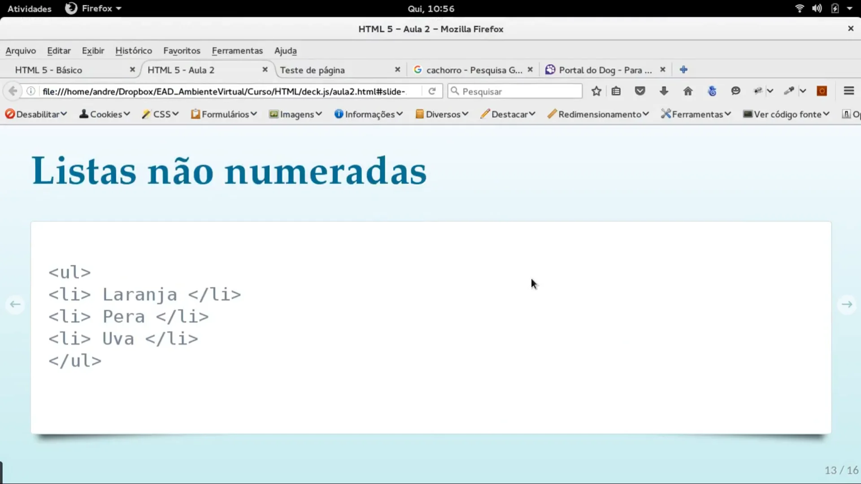Open the Destacar highlighter icon

point(486,114)
